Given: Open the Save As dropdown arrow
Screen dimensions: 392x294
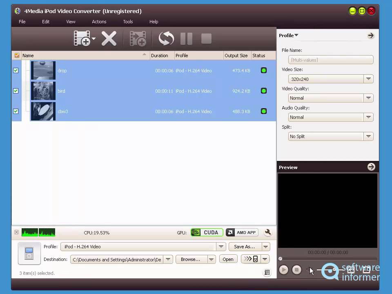Looking at the screenshot, I should pos(266,247).
